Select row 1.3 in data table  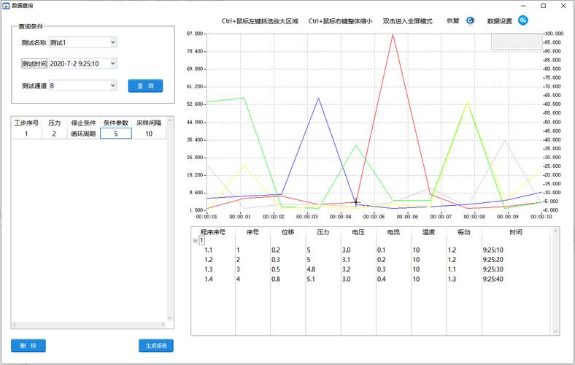click(371, 269)
